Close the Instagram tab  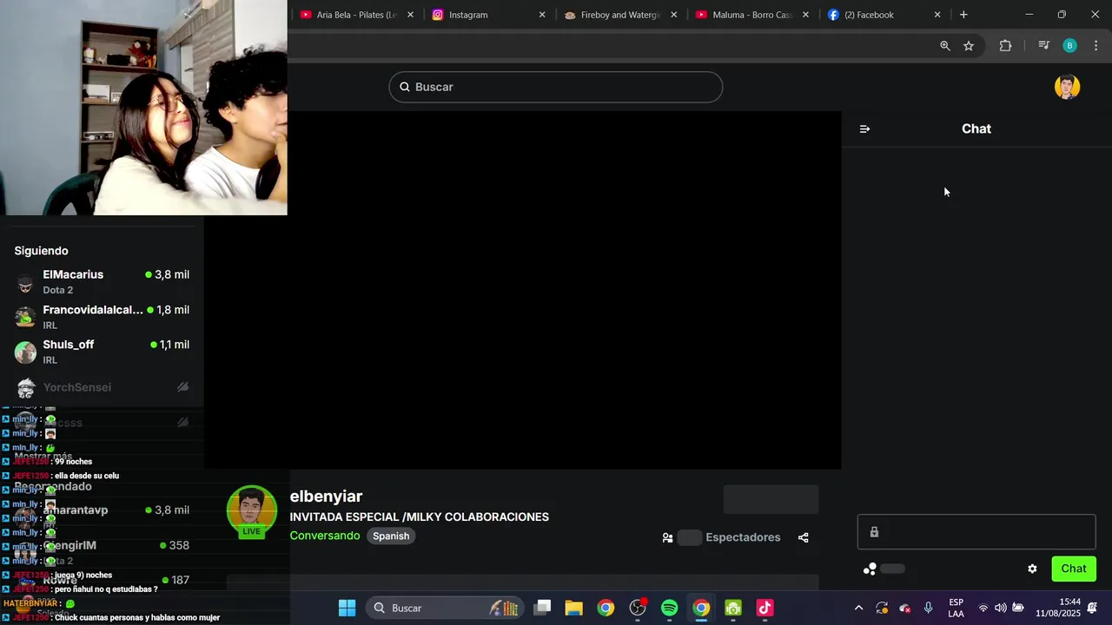(542, 15)
